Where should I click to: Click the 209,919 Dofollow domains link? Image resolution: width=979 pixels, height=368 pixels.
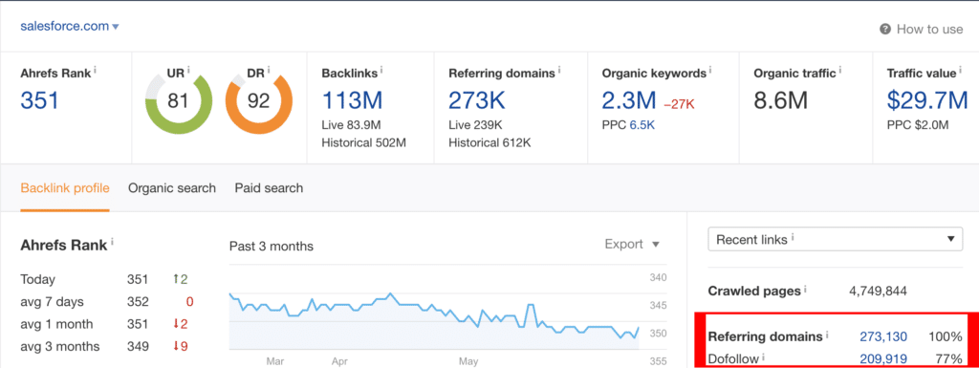(x=882, y=358)
